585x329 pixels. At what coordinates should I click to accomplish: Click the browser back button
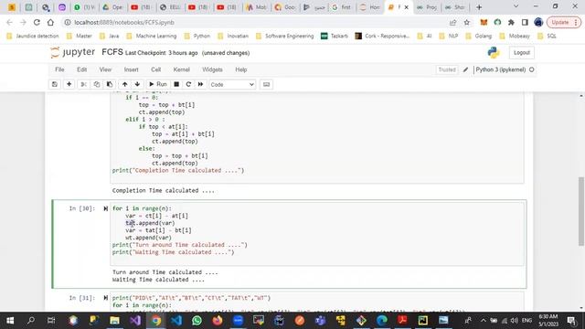(x=9, y=22)
